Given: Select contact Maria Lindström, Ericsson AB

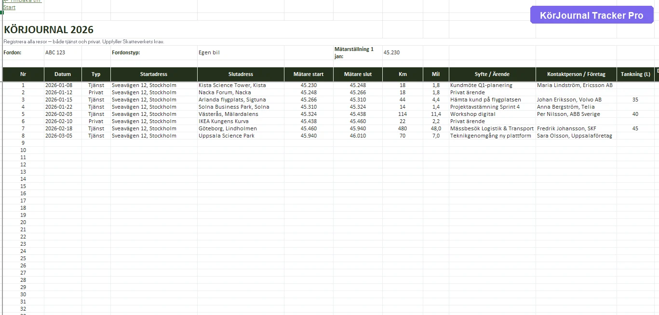Looking at the screenshot, I should [x=576, y=85].
